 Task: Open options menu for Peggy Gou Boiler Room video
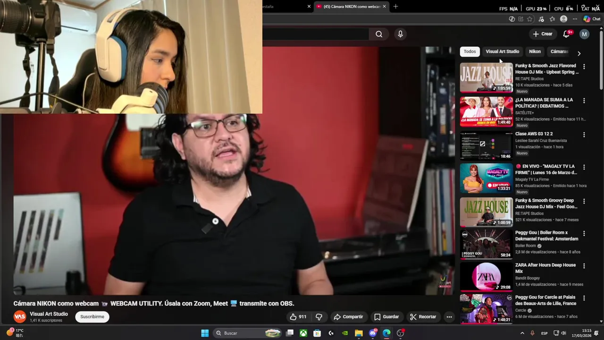pos(584,233)
